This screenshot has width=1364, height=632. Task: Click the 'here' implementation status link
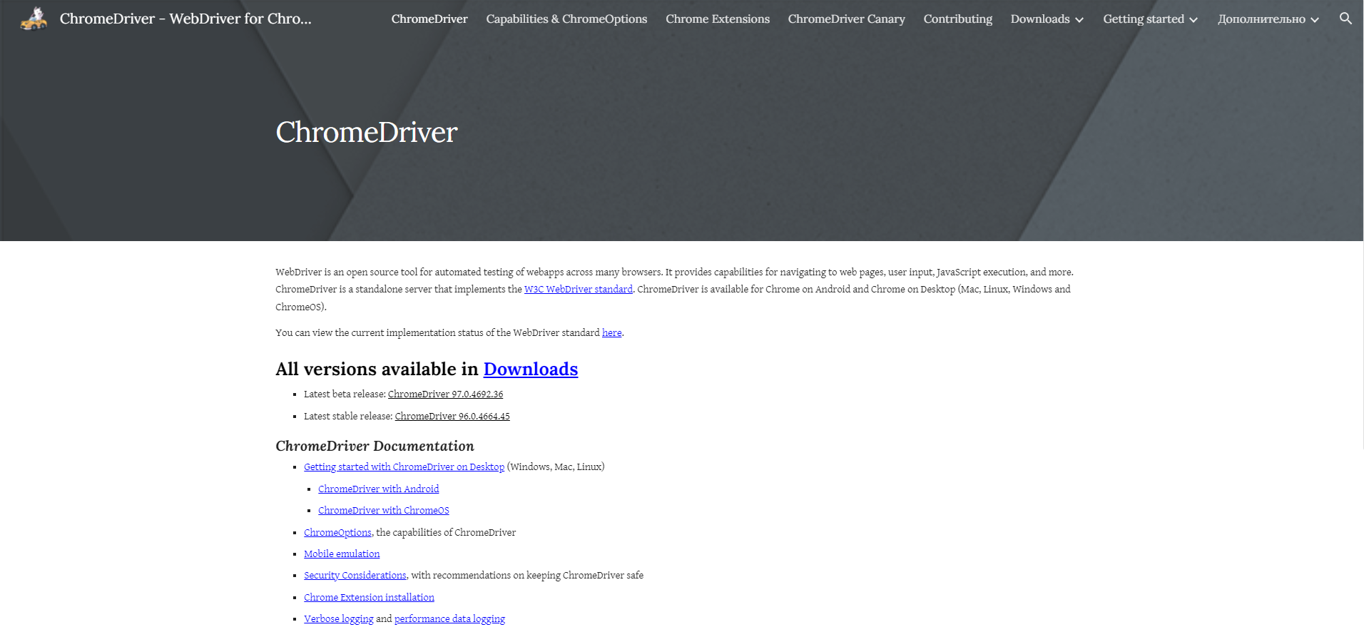tap(611, 333)
